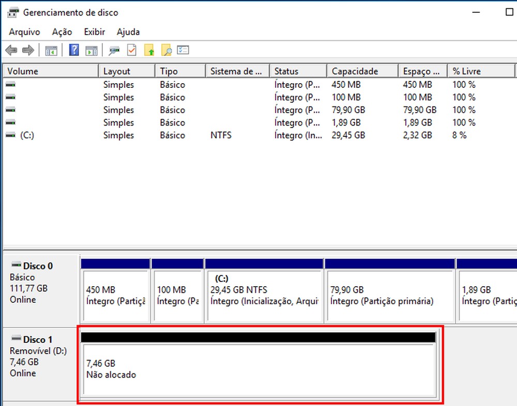Image resolution: width=517 pixels, height=406 pixels.
Task: Select the volume icon of the 79,90 GB row
Action: coord(10,110)
